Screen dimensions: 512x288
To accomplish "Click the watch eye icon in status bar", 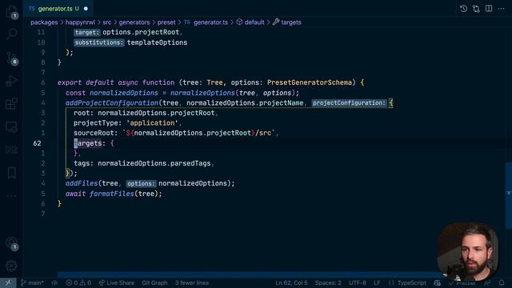I will 54,282.
